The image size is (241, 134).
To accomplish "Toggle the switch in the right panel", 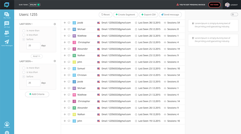I will pos(234,14).
